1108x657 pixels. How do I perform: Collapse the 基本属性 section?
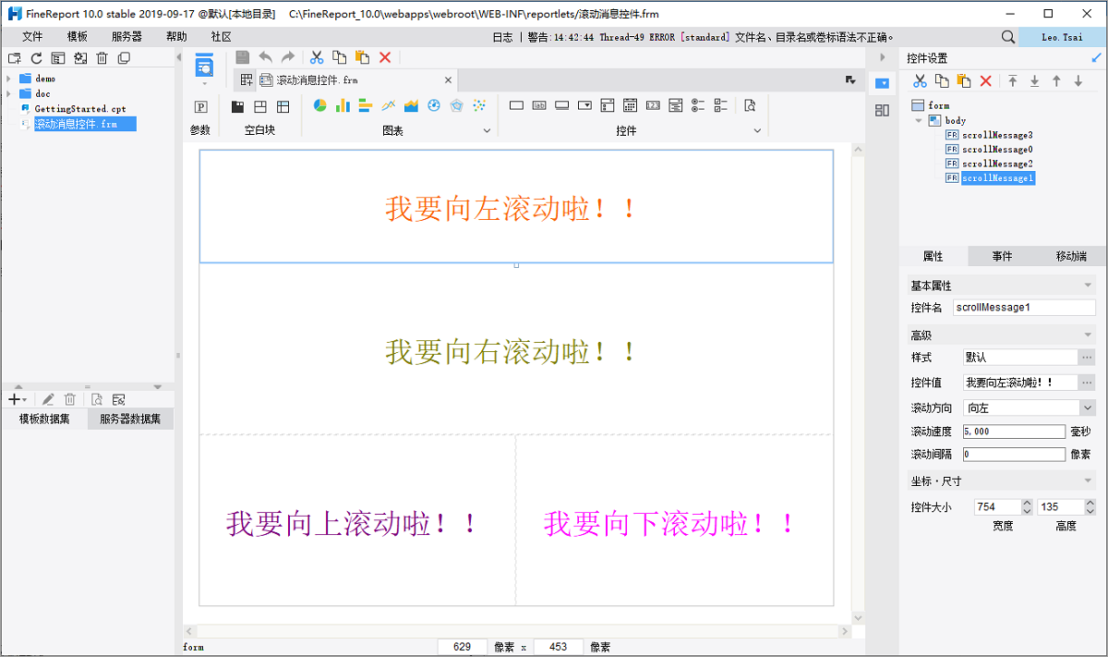coord(1089,286)
